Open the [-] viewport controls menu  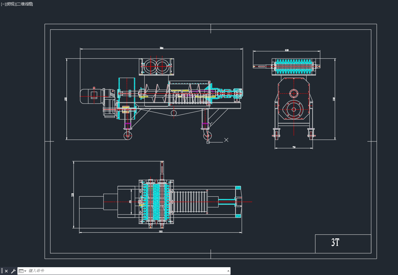[x=3, y=4]
